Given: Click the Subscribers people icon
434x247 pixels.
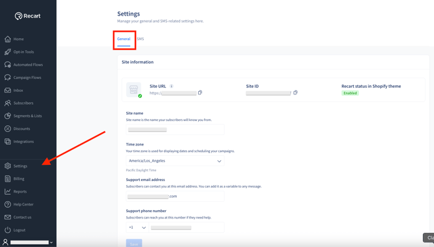Looking at the screenshot, I should 8,103.
